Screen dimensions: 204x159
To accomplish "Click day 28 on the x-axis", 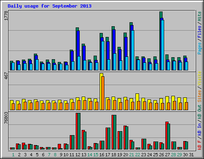I will pos(173,155).
